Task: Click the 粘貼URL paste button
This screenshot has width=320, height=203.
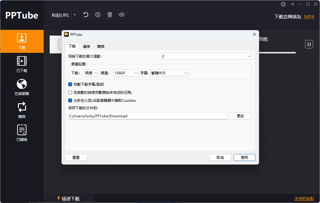Action: click(x=60, y=15)
